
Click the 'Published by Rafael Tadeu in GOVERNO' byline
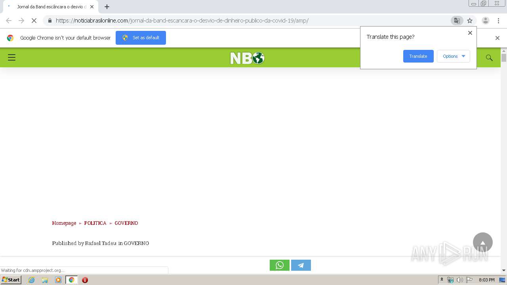click(x=101, y=243)
